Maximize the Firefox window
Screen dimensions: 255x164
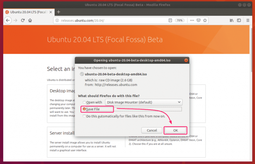[x=244, y=5]
